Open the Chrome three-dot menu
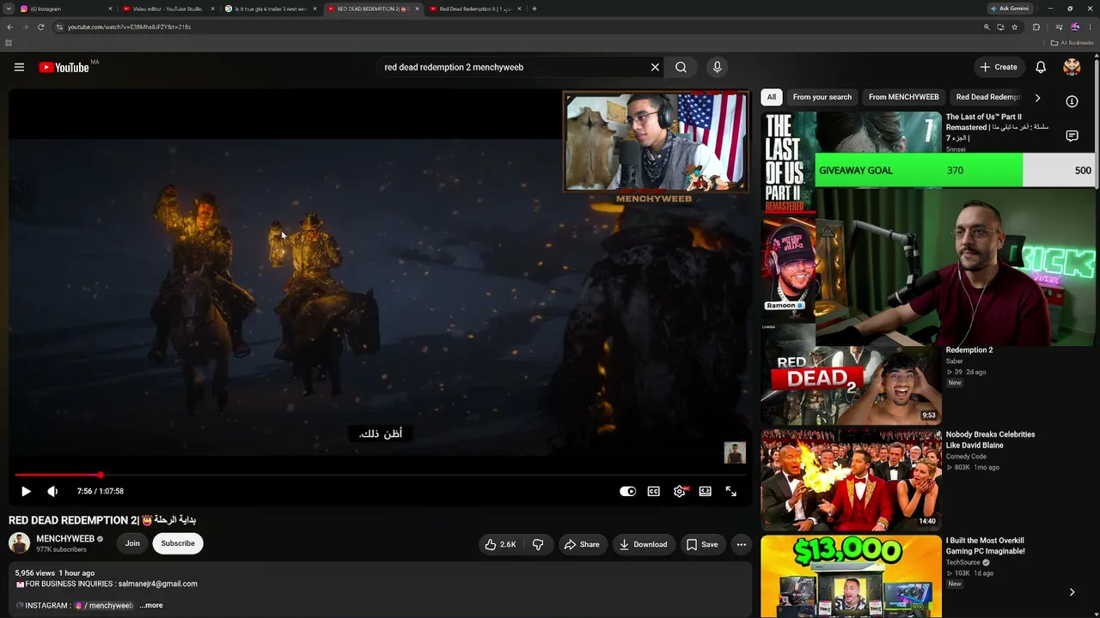This screenshot has width=1100, height=618. (x=1090, y=27)
